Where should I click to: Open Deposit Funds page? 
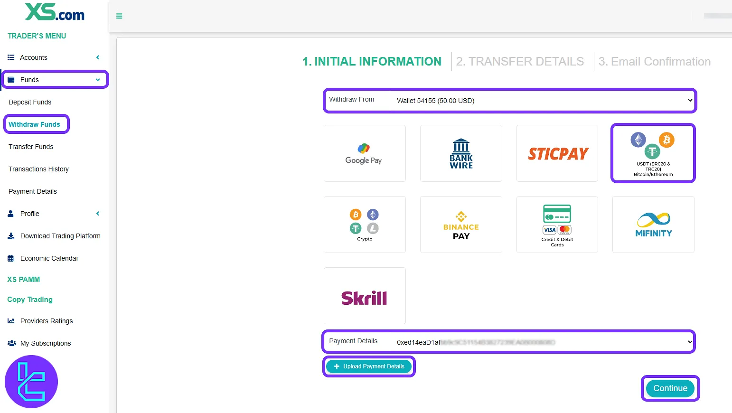click(30, 102)
